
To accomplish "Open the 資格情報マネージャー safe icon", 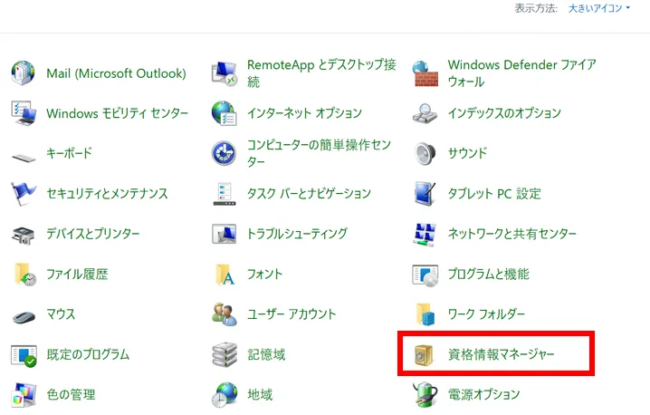I will [x=425, y=354].
